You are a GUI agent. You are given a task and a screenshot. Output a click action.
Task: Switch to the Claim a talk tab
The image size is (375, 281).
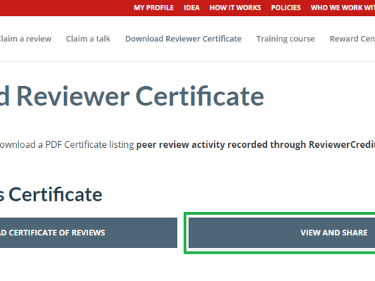pos(88,39)
